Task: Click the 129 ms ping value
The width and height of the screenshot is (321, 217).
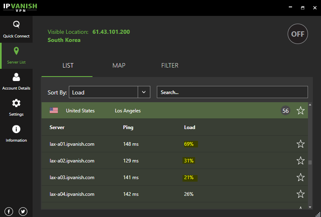Action: (131, 161)
